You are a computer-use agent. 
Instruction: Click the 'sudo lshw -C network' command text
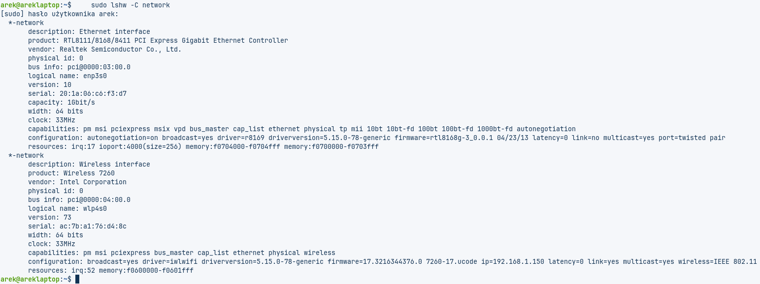(x=131, y=5)
